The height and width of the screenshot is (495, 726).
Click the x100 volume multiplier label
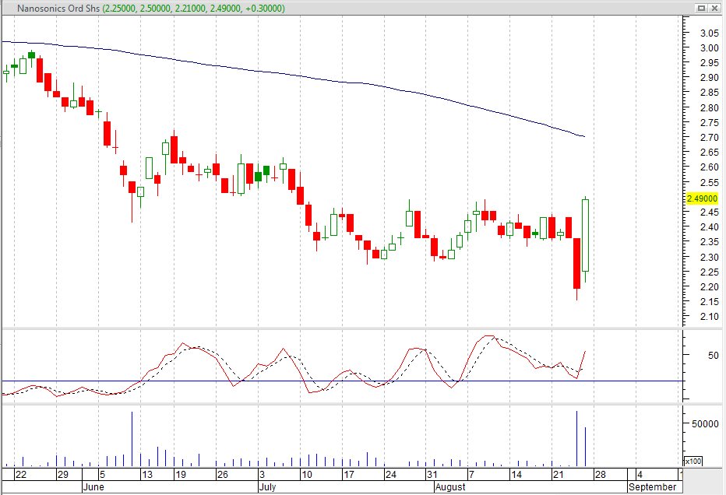pyautogui.click(x=693, y=462)
